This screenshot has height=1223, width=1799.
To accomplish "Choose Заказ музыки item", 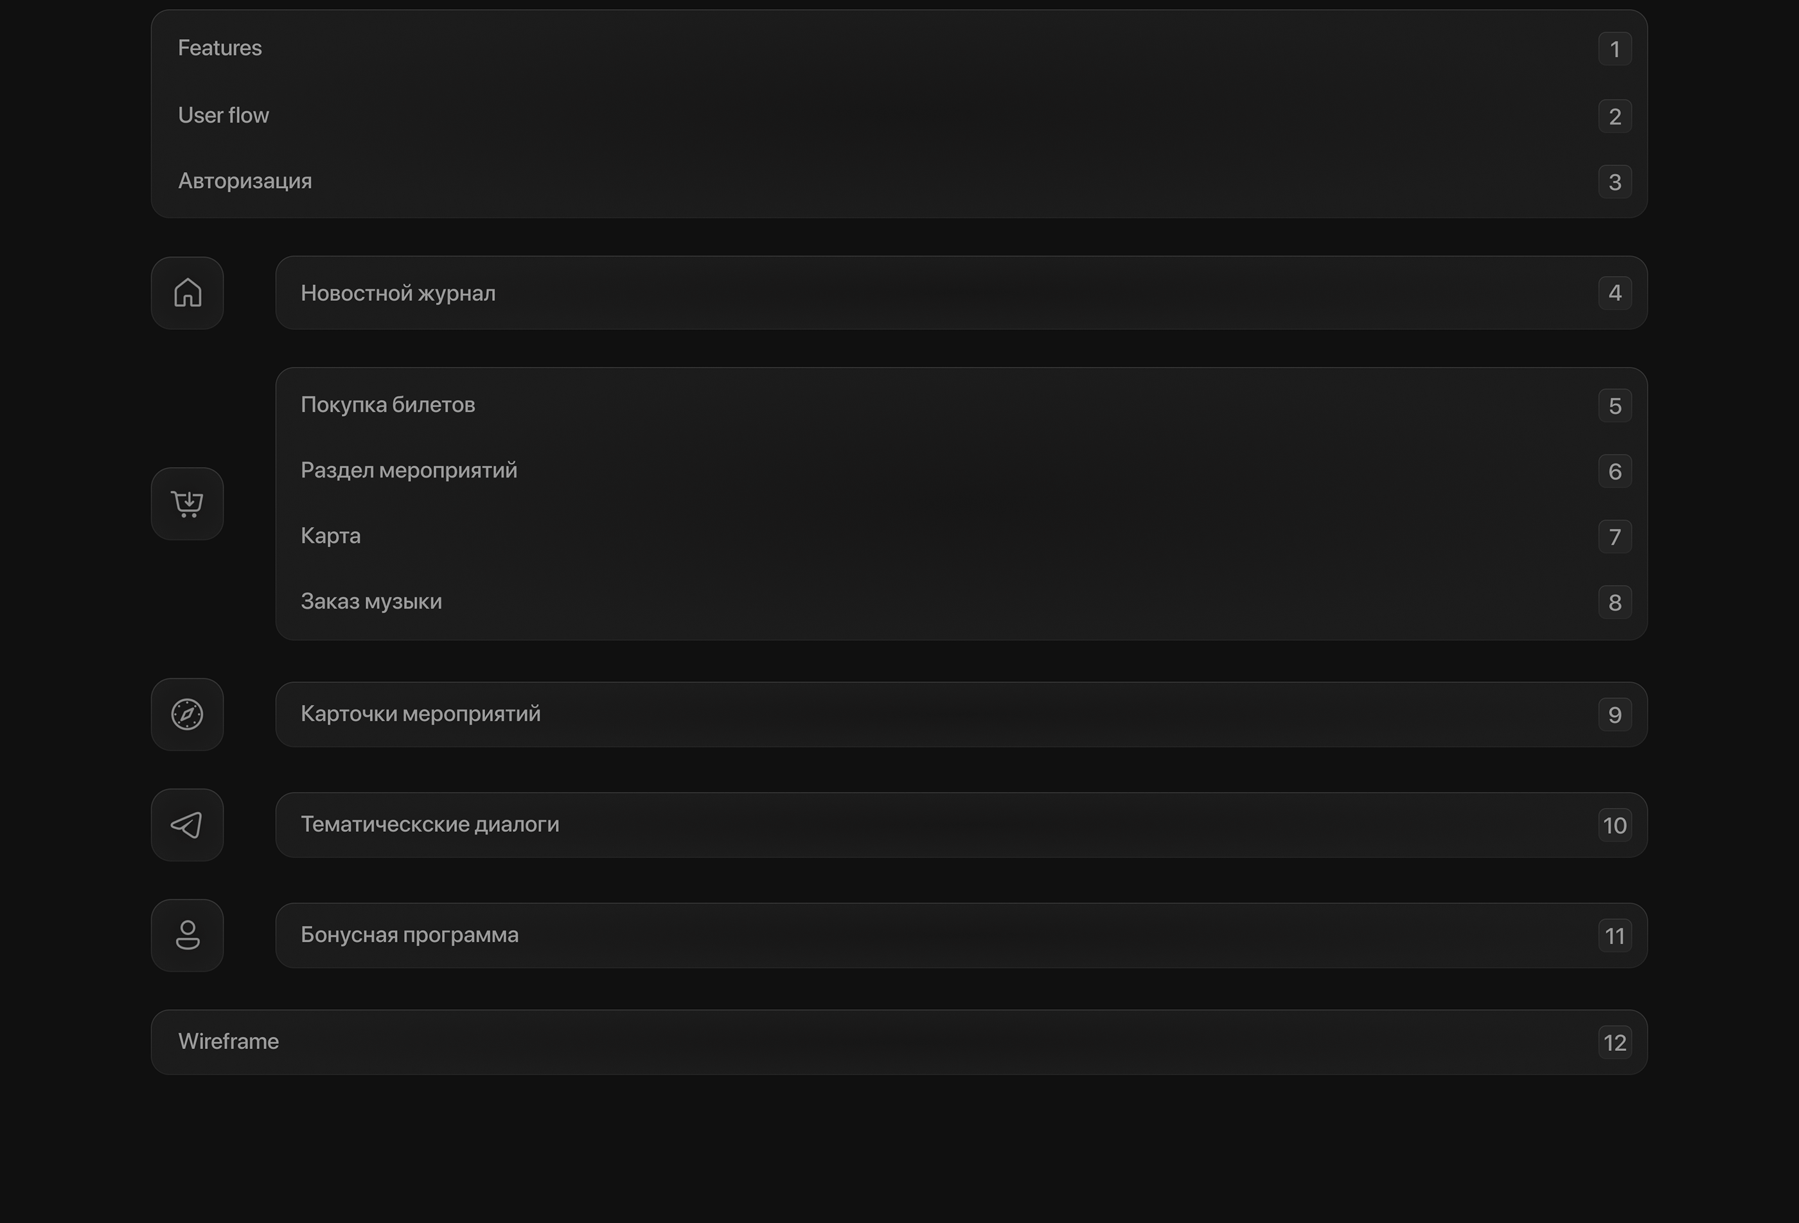I will coord(371,602).
